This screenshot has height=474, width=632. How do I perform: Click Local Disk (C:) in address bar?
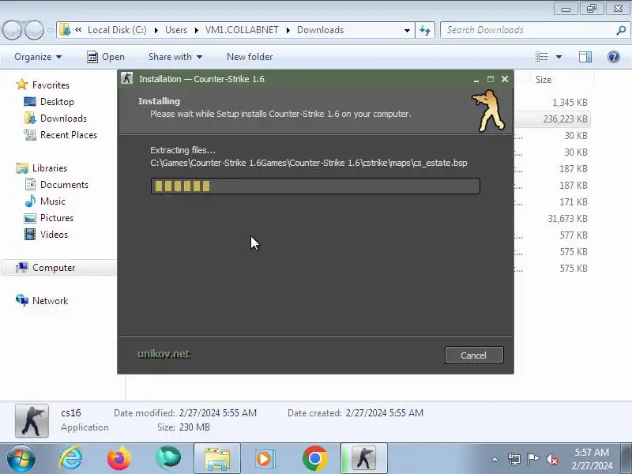tap(117, 30)
